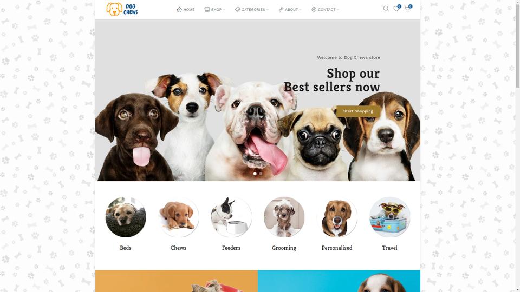This screenshot has height=292, width=520.
Task: Open the Home menu item
Action: 186,9
